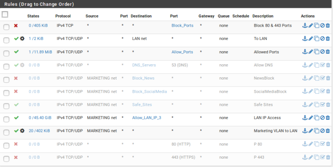333x167 pixels.
Task: Check the P 80 rule checkbox
Action: (7, 146)
